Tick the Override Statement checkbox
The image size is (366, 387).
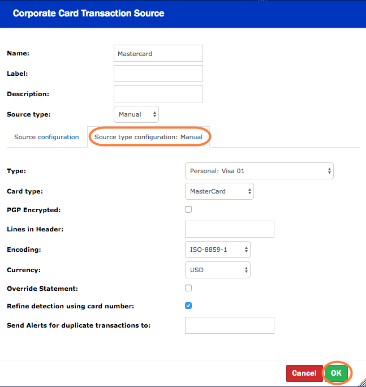[188, 288]
